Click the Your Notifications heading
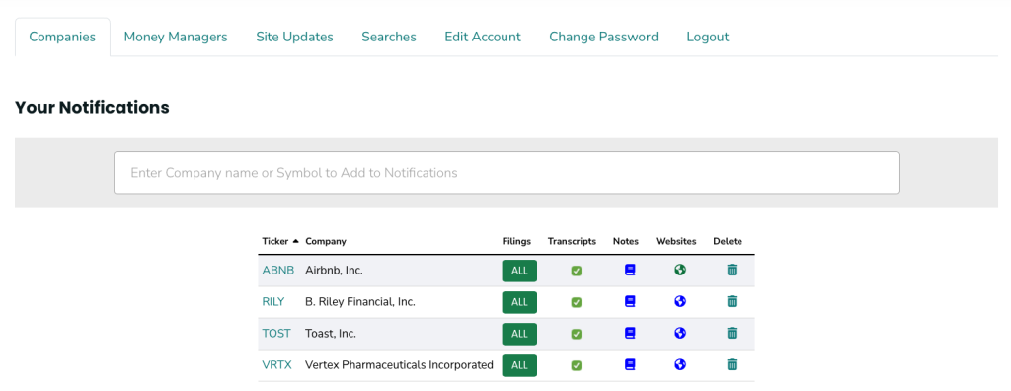 92,107
